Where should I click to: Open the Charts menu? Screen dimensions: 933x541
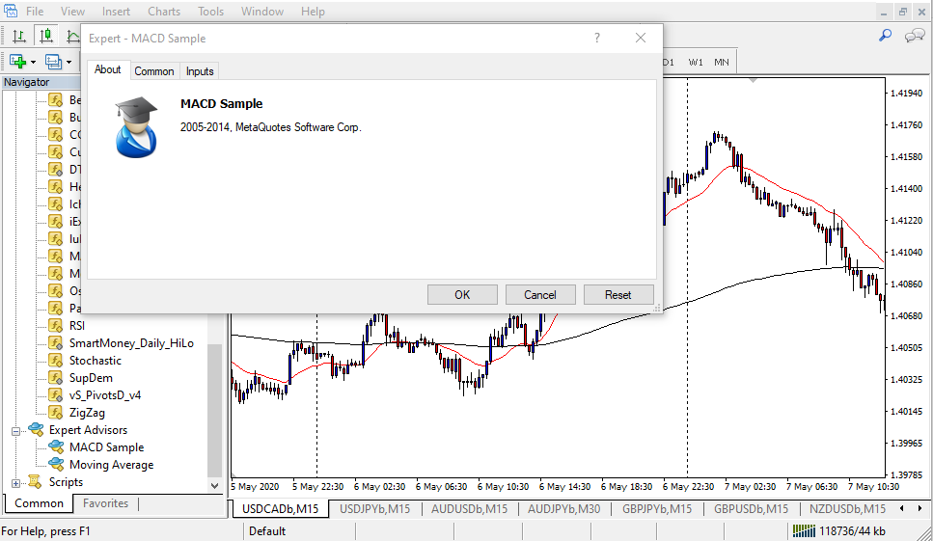pyautogui.click(x=164, y=12)
